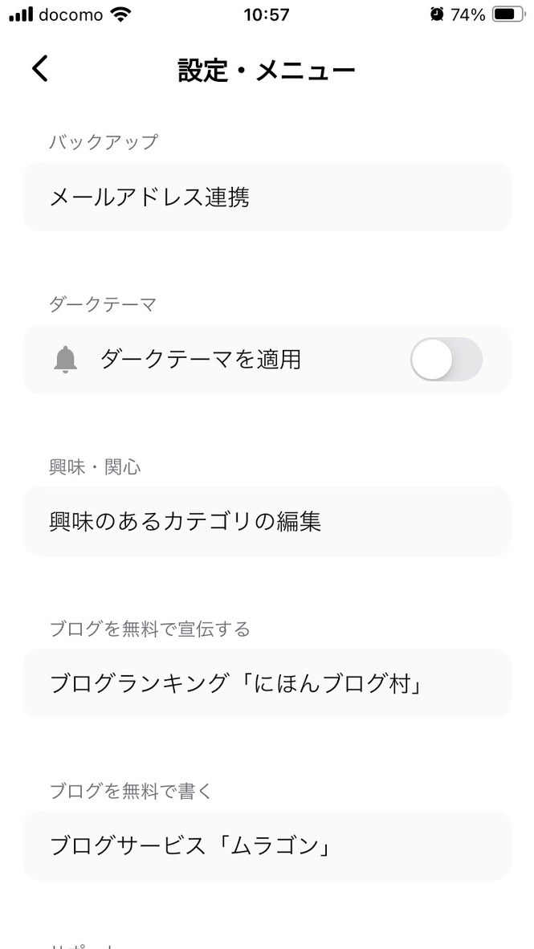The image size is (534, 949).
Task: Tap the back arrow icon
Action: click(40, 69)
